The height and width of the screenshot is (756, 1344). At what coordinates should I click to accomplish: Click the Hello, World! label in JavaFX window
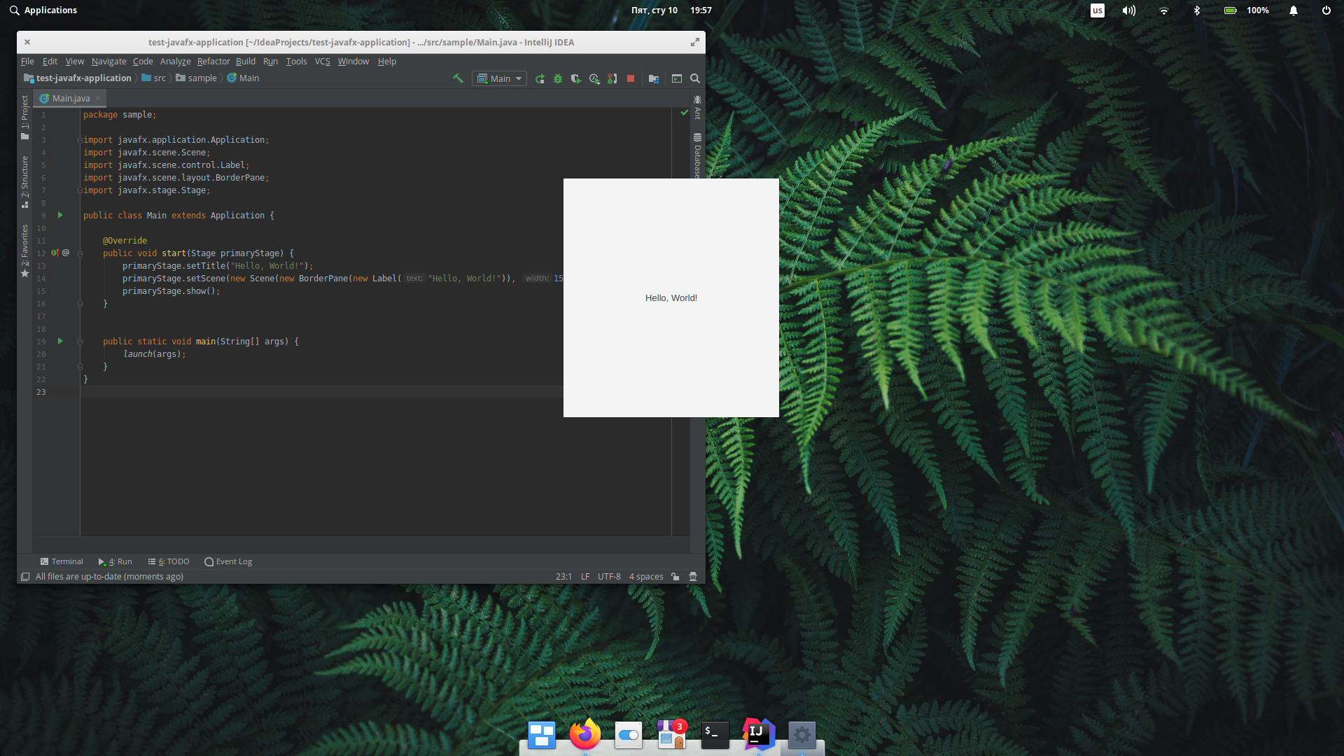click(x=671, y=298)
